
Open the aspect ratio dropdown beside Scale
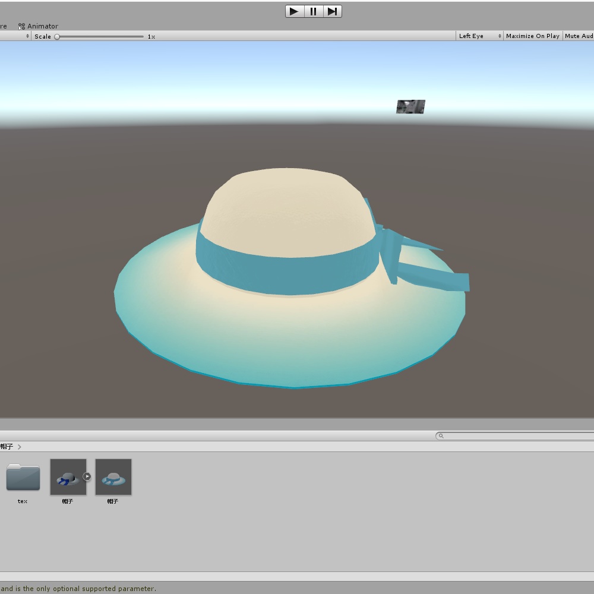point(27,36)
